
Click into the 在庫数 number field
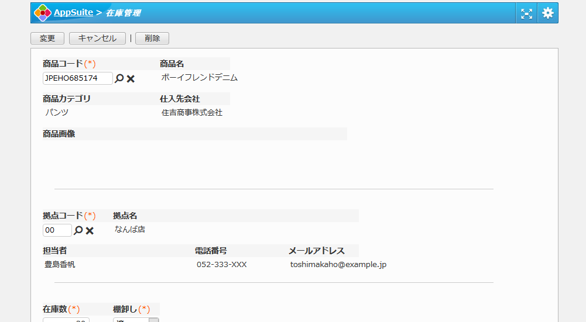point(66,320)
